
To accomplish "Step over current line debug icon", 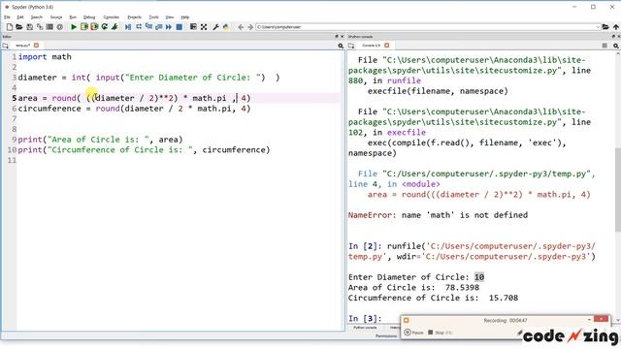I will [139, 27].
